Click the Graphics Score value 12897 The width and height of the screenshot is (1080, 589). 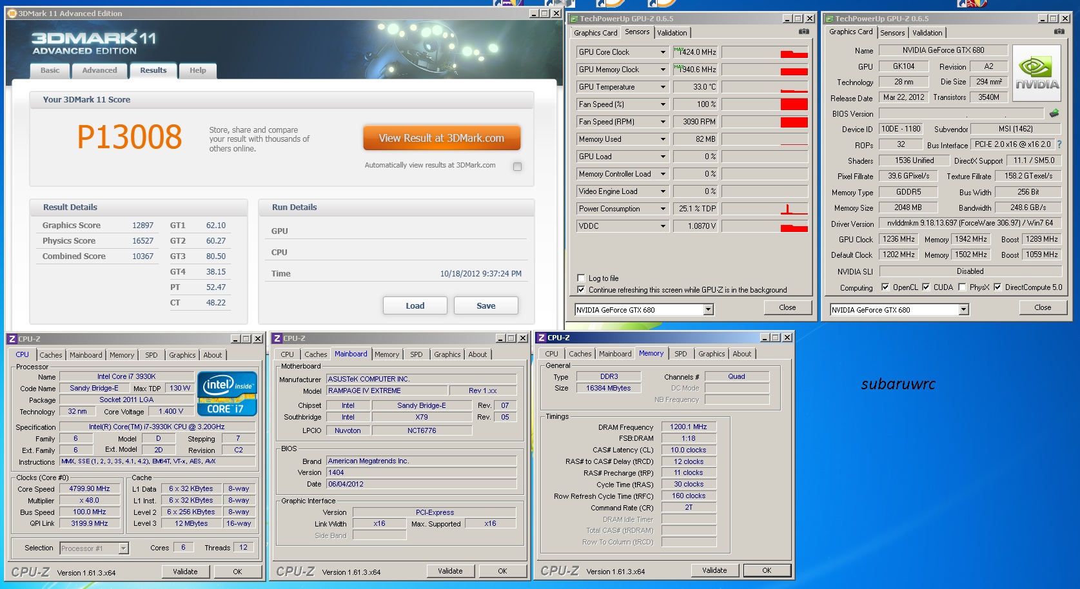pyautogui.click(x=142, y=226)
